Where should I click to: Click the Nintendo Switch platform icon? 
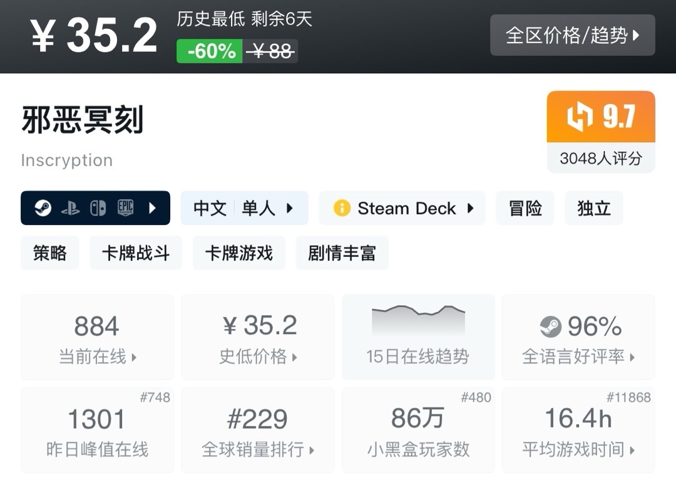point(98,208)
